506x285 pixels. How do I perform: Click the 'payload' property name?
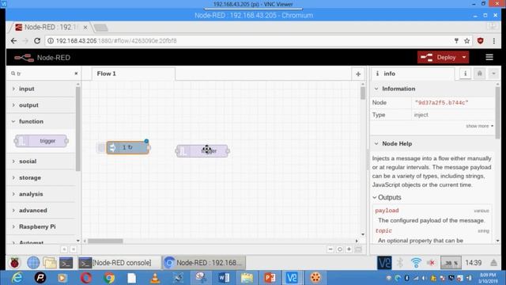point(387,211)
